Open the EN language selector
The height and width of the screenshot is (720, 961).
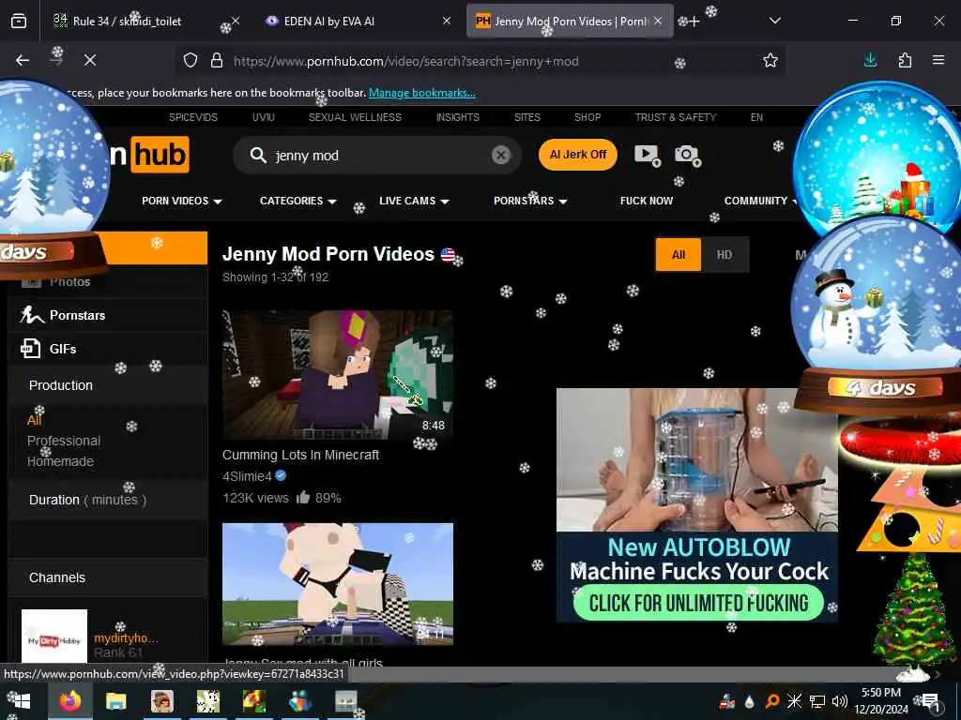(757, 117)
